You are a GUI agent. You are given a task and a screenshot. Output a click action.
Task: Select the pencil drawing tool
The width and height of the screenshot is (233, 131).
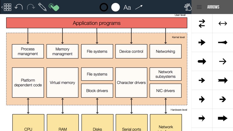click(42, 7)
